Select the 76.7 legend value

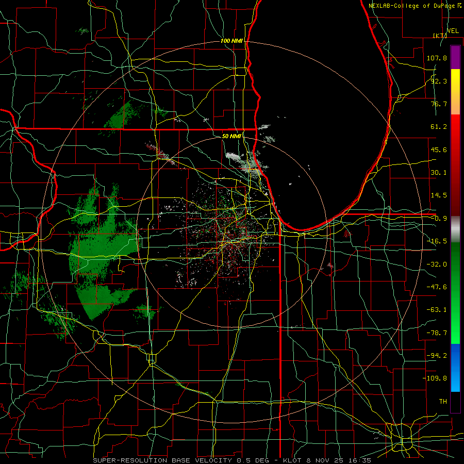439,104
